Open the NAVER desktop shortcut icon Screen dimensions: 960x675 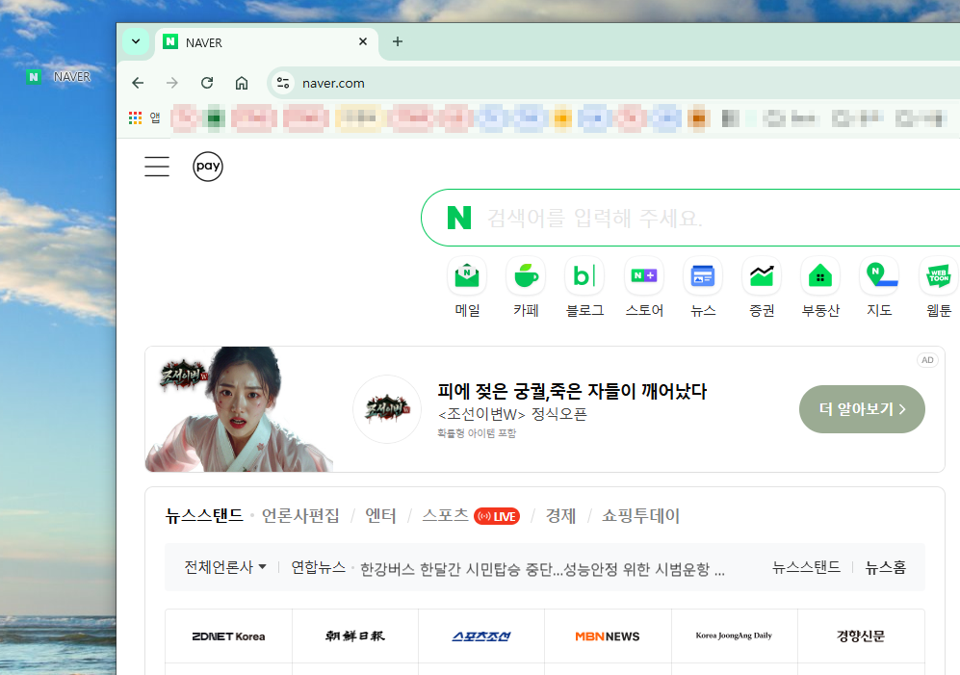coord(34,77)
